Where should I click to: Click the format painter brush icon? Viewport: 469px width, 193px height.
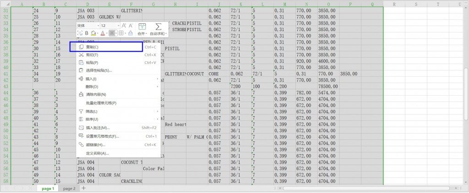point(131,33)
